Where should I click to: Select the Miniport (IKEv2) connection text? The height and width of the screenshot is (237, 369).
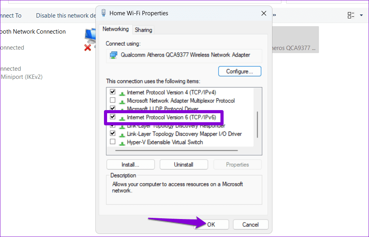(x=21, y=77)
